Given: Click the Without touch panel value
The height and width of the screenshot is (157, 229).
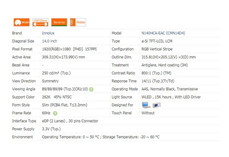Looking at the screenshot, I should [148, 113].
